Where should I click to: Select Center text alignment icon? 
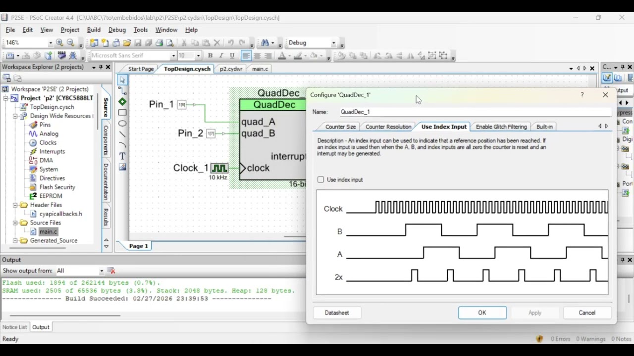coord(257,55)
